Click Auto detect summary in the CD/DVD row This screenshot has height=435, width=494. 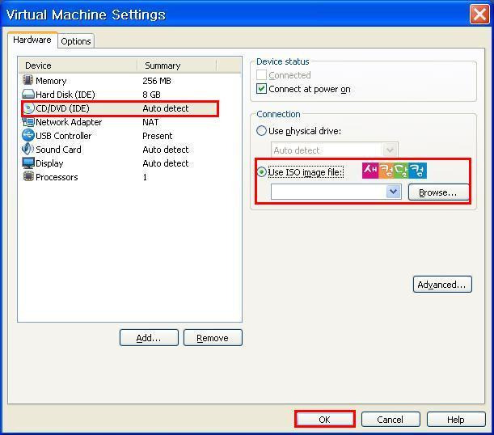[x=166, y=108]
